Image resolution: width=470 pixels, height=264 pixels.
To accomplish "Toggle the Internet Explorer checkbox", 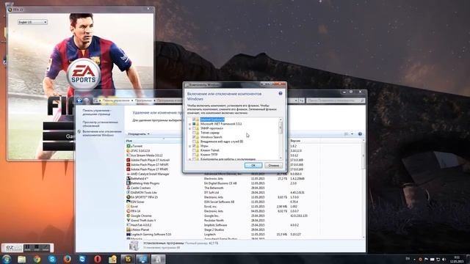I will (x=194, y=120).
